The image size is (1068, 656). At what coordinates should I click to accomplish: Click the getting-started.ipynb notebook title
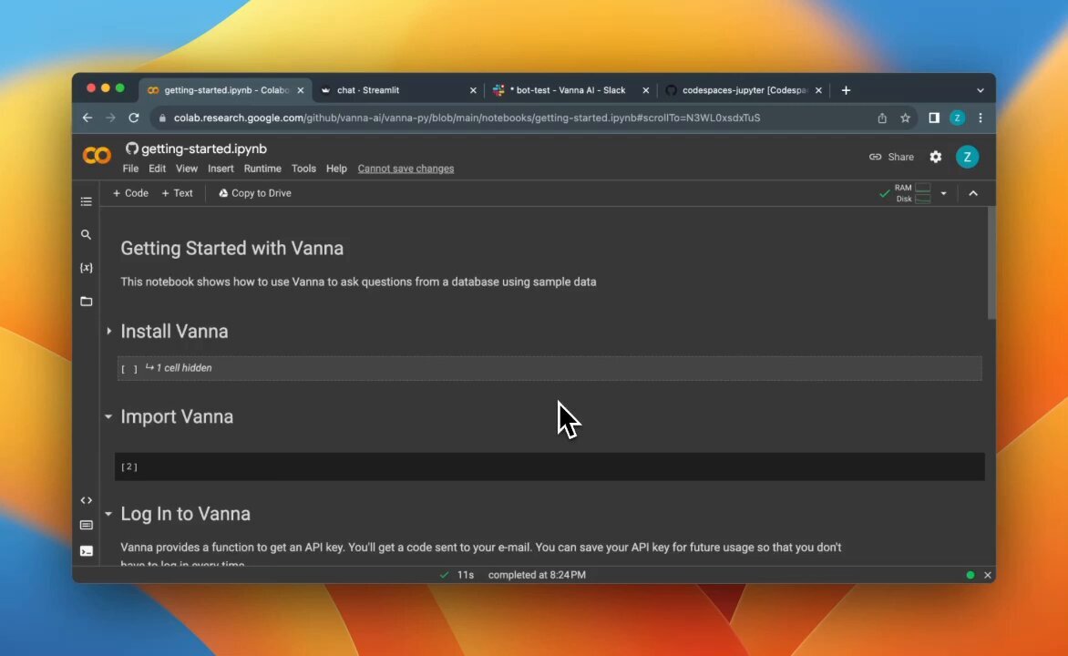click(203, 149)
